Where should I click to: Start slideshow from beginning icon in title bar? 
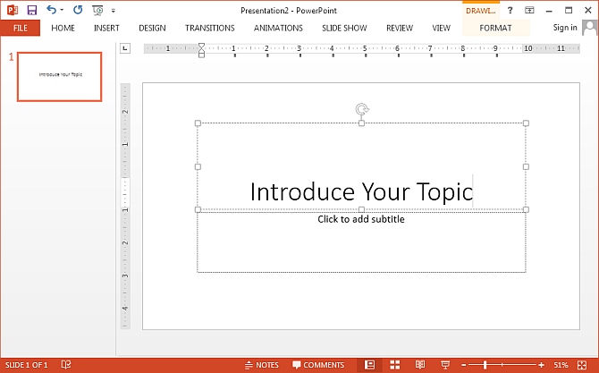pyautogui.click(x=97, y=11)
